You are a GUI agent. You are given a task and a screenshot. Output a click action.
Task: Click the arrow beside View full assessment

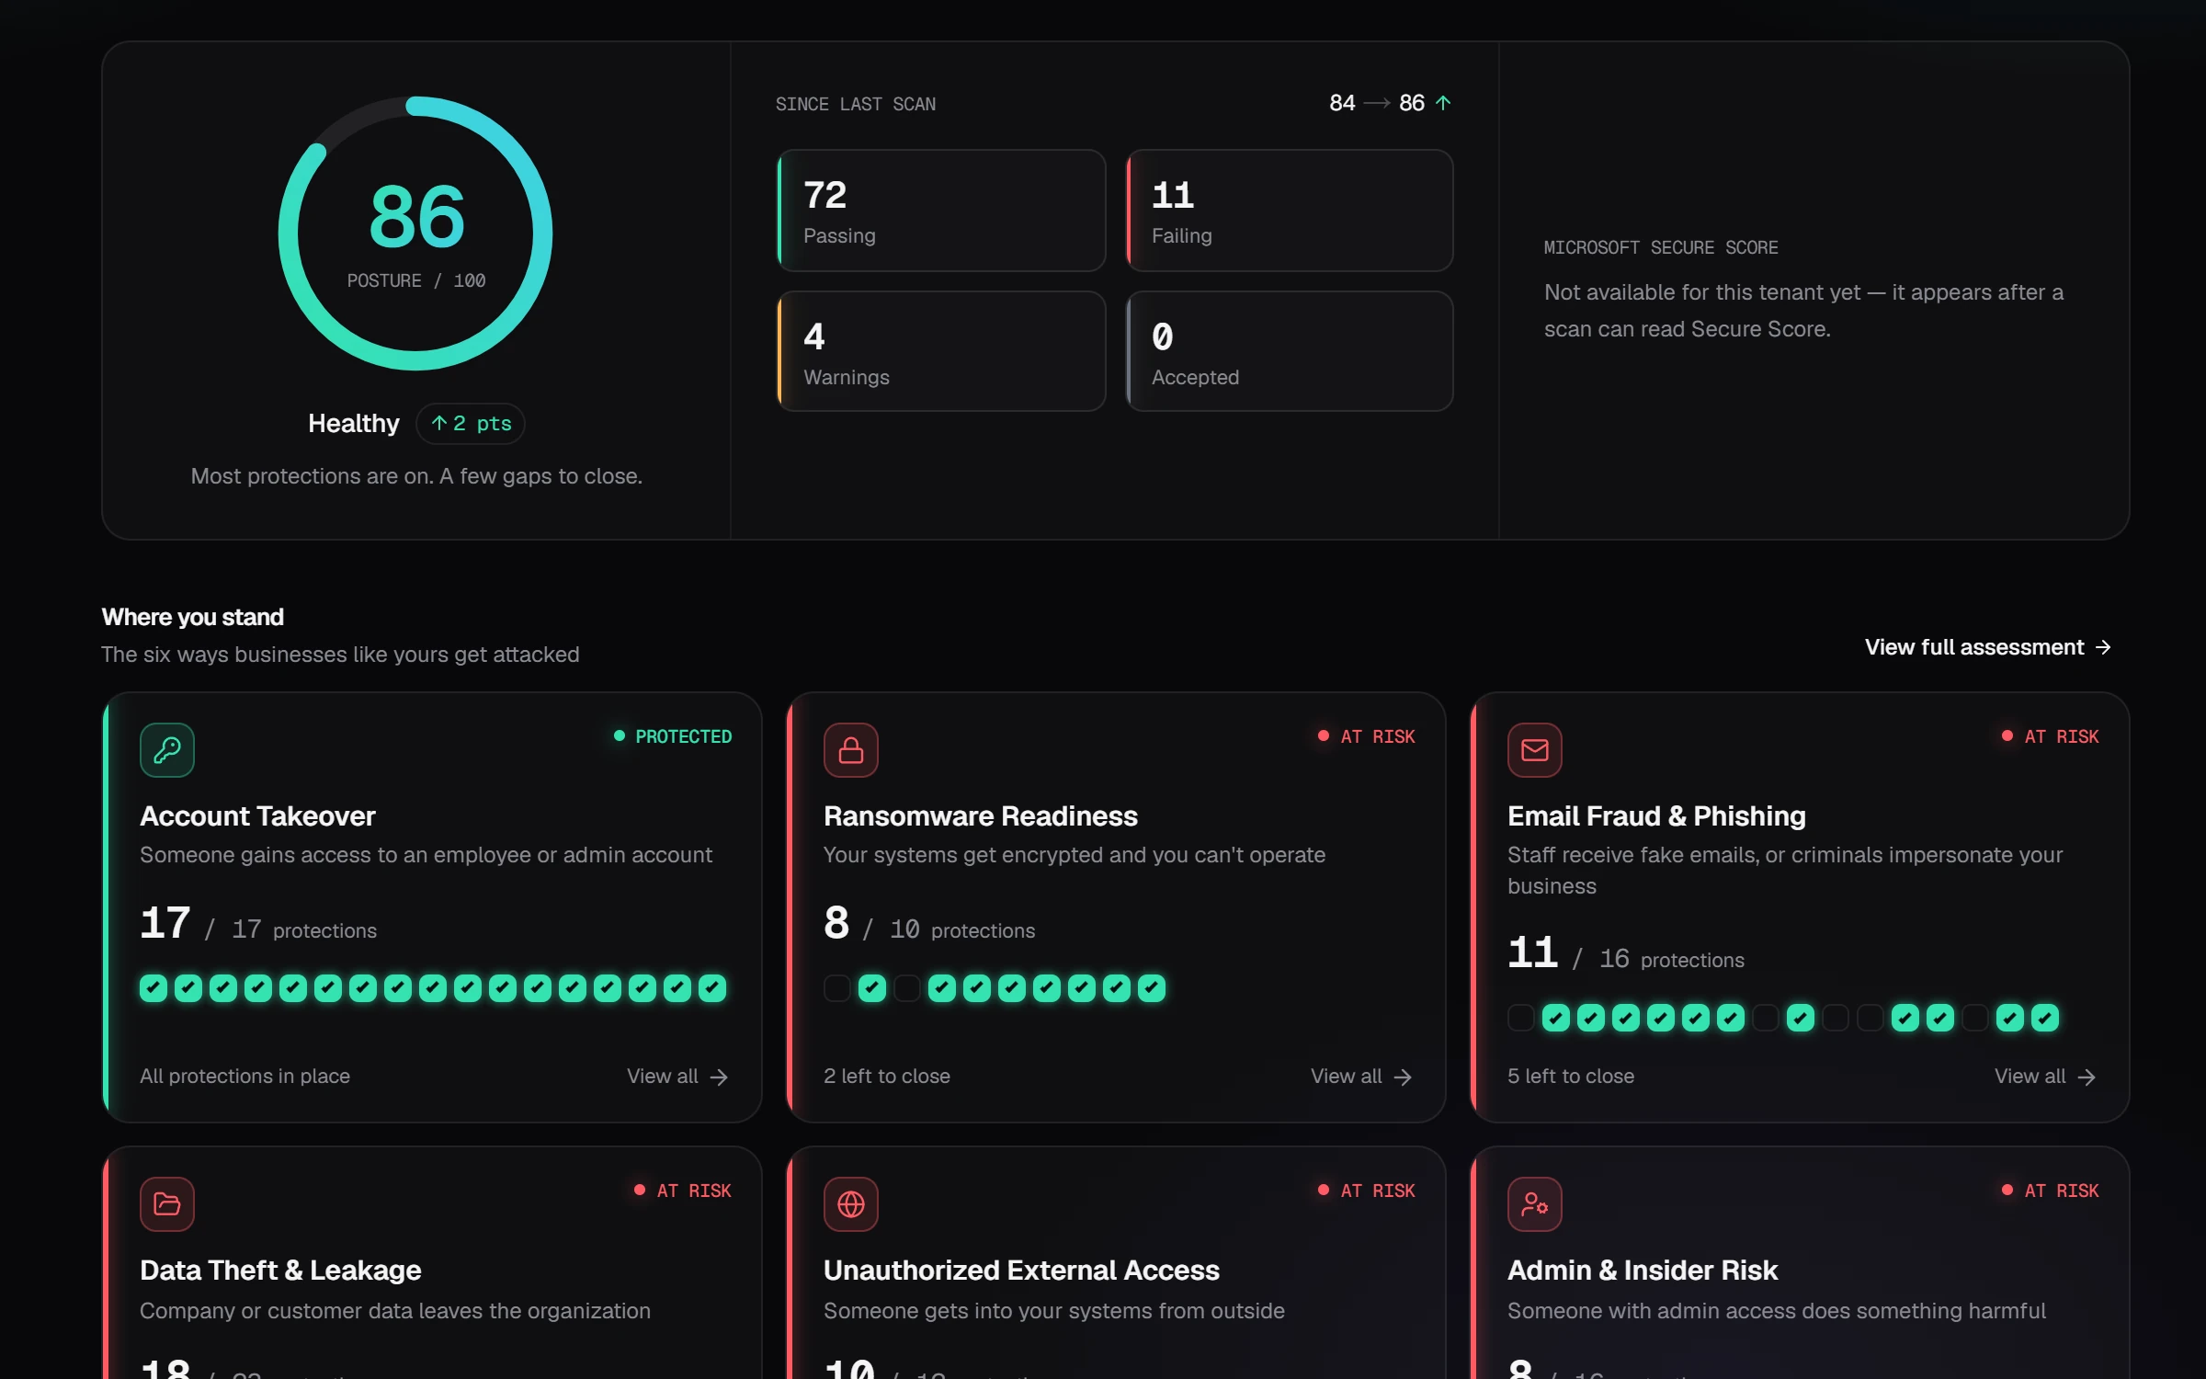point(2103,647)
